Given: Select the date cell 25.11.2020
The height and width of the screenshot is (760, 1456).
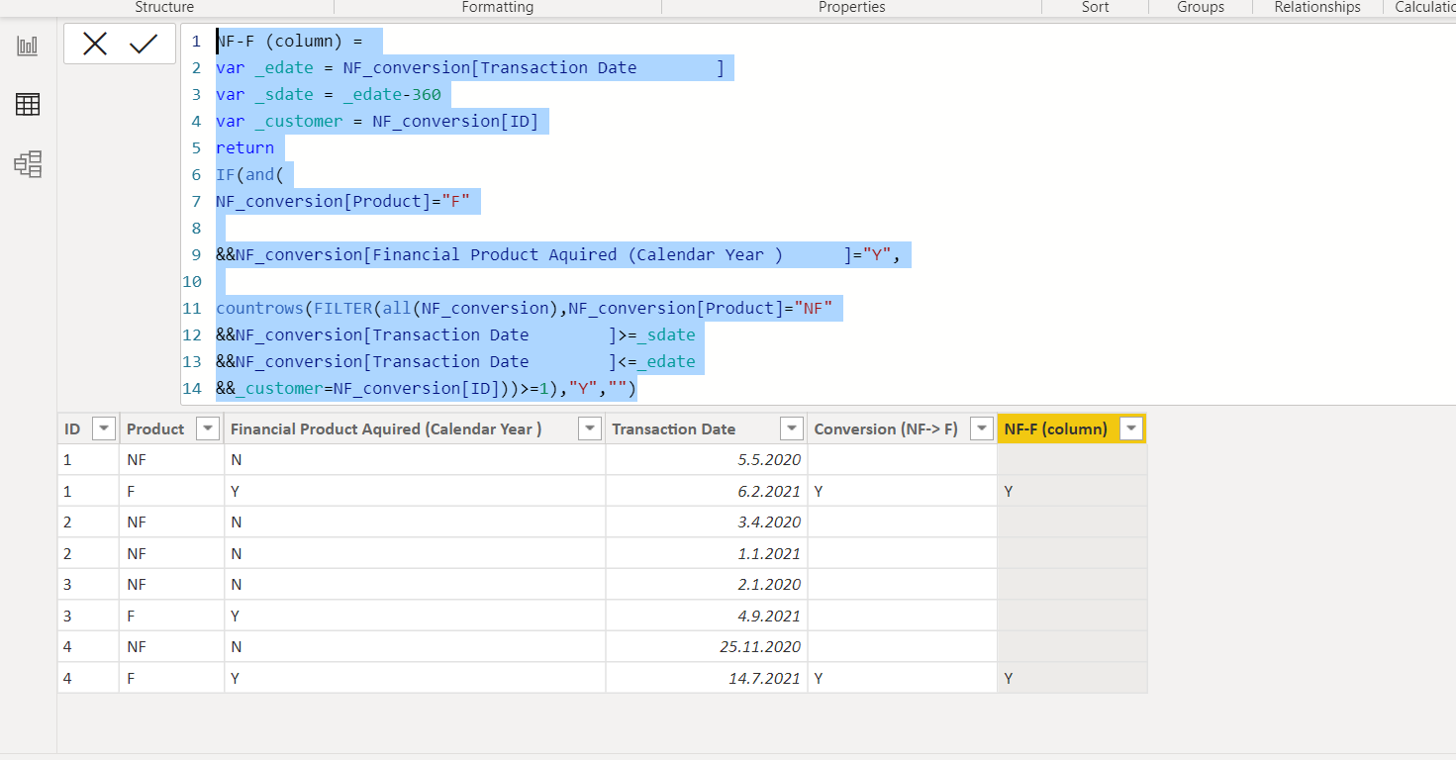Looking at the screenshot, I should tap(706, 646).
